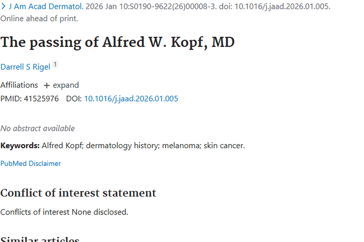This screenshot has width=364, height=242.
Task: Click the superscript affiliation number 1
Action: (x=55, y=64)
